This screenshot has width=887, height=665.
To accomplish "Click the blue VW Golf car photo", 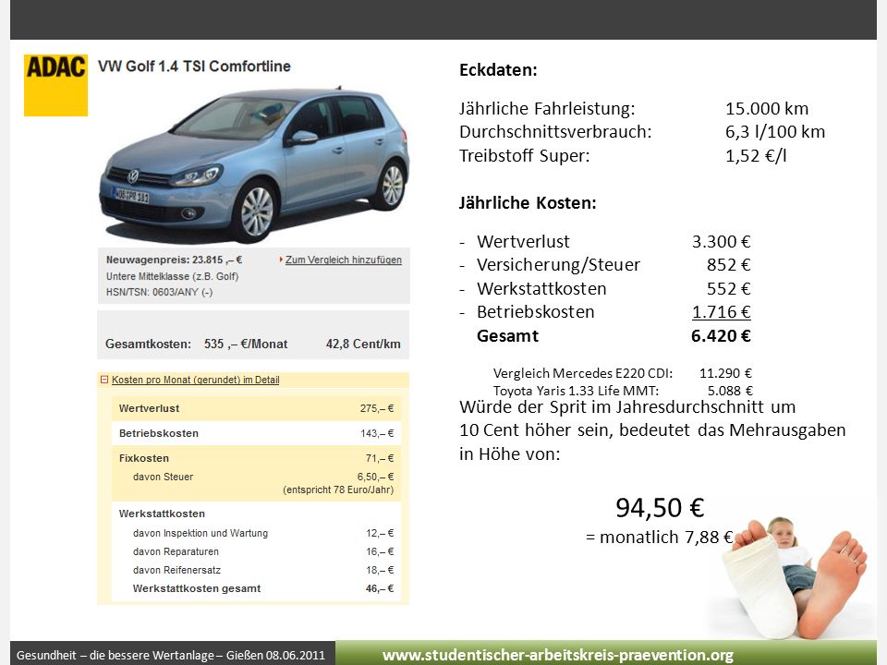I will click(255, 164).
